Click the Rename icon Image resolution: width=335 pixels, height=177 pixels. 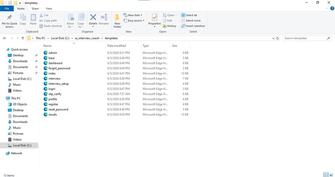click(104, 17)
